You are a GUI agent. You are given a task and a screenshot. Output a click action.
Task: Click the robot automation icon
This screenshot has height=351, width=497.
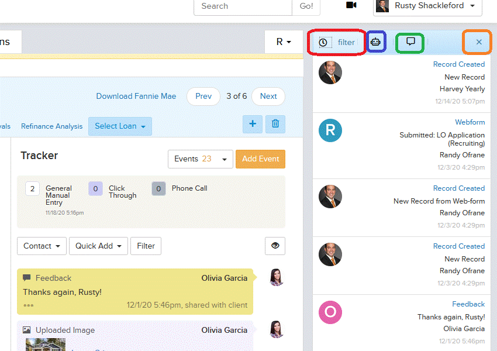pos(375,42)
